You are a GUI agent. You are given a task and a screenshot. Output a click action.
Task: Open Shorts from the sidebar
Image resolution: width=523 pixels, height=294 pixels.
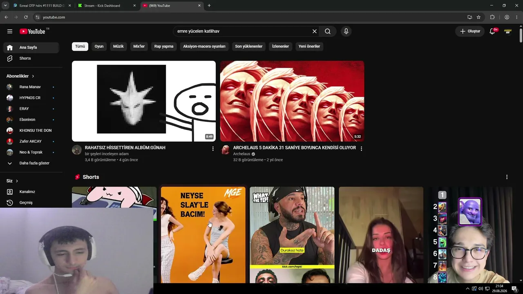[31, 58]
